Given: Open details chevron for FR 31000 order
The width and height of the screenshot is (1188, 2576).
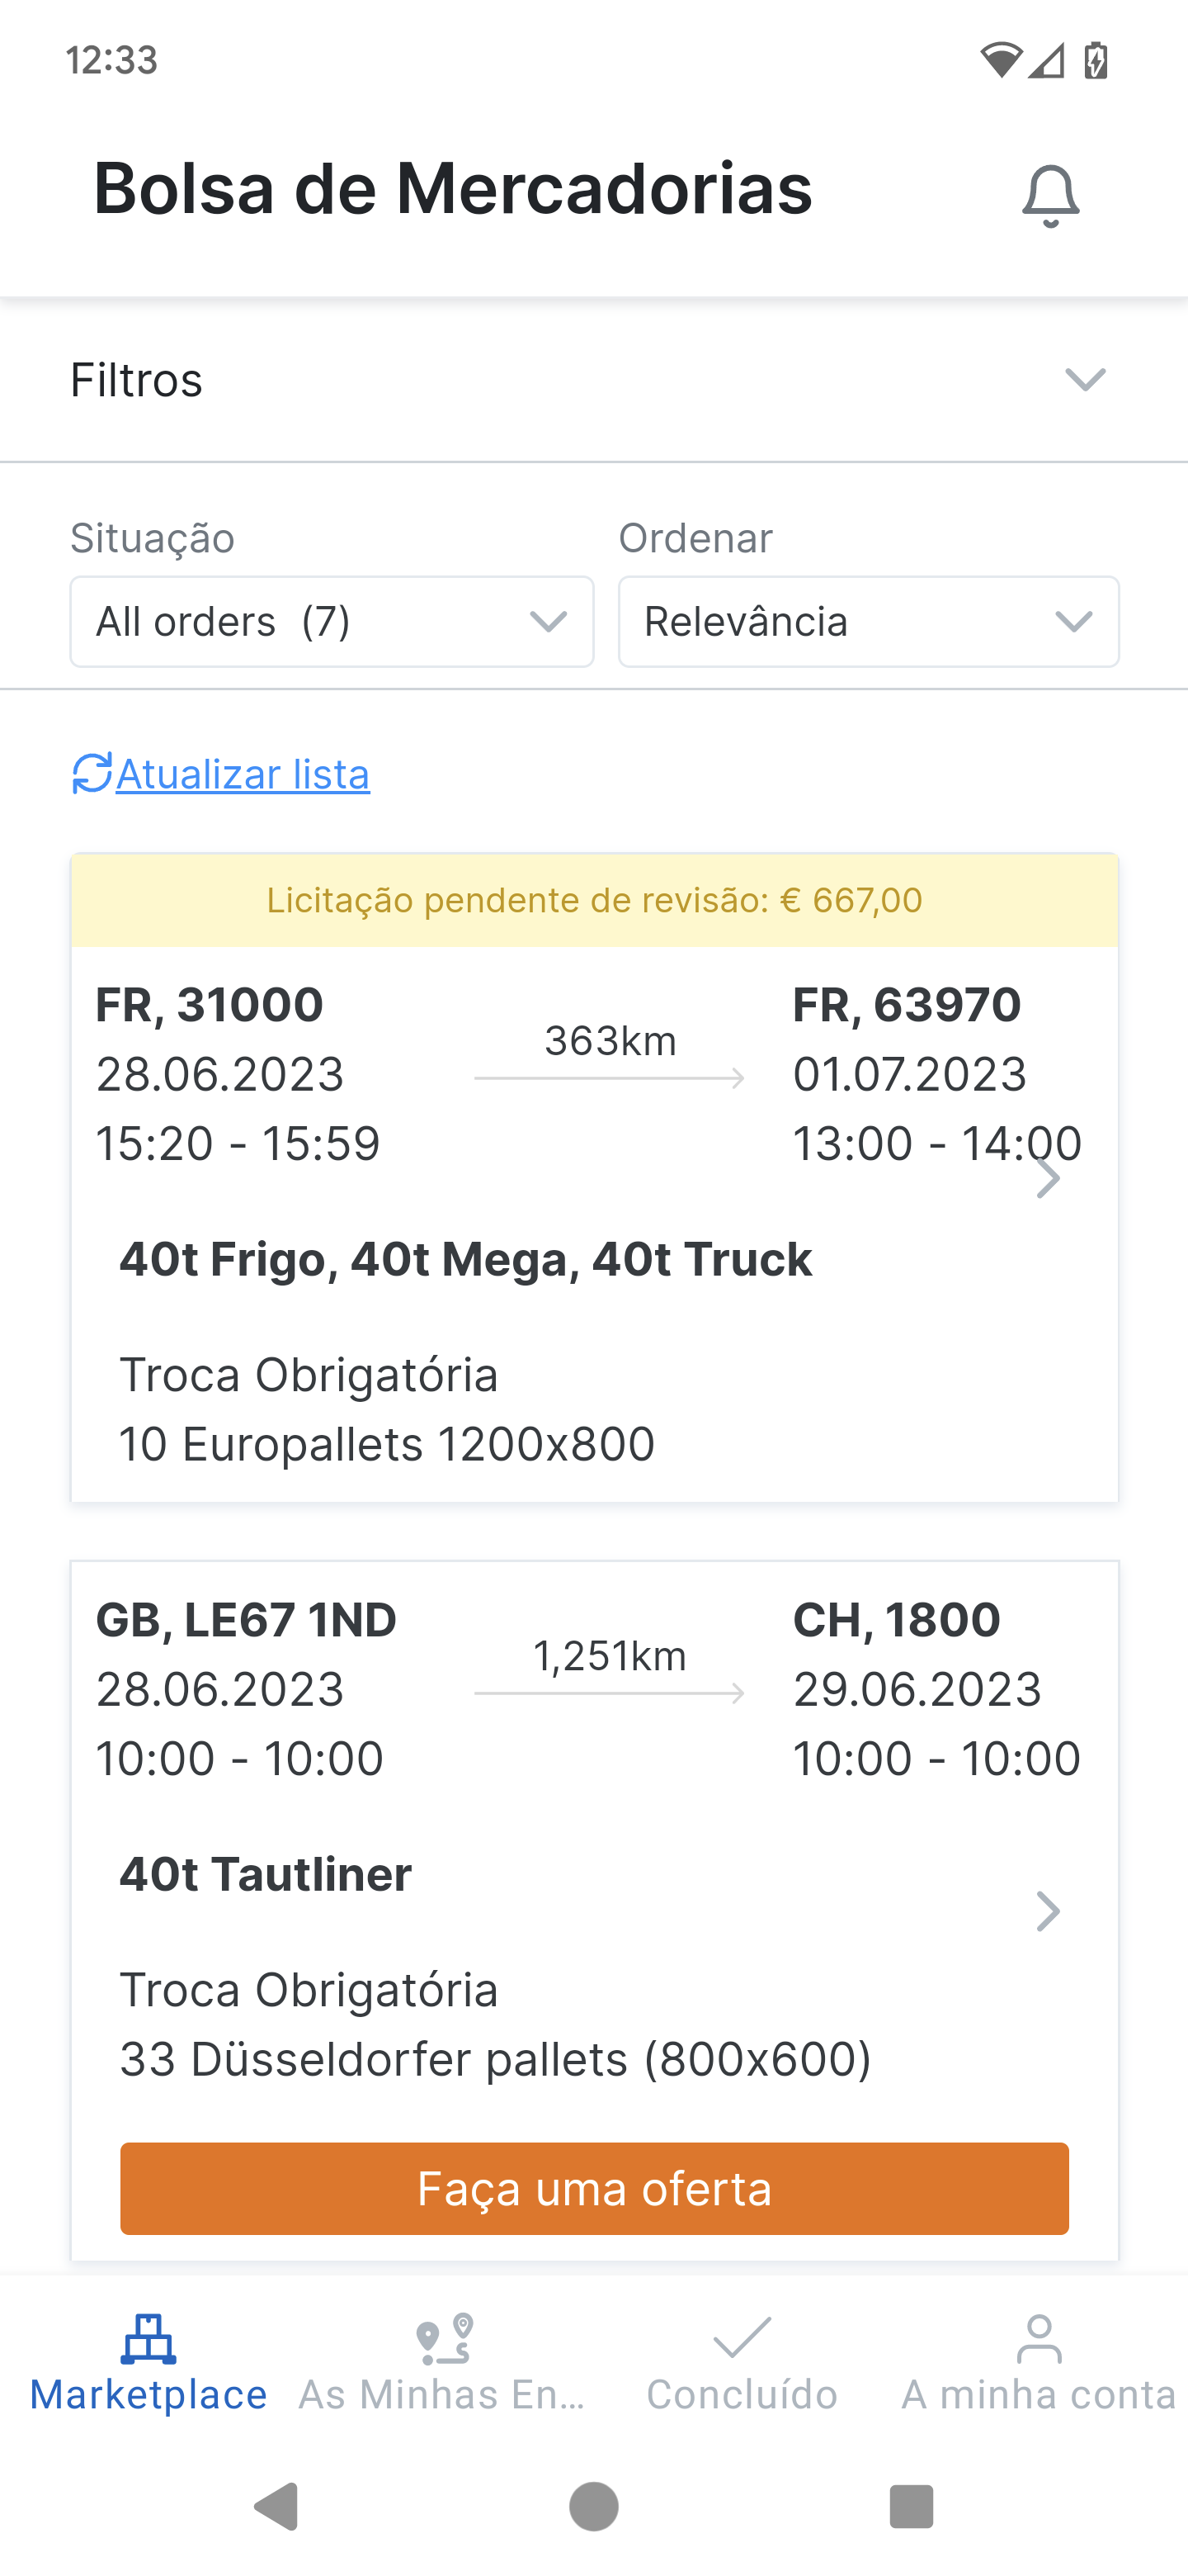Looking at the screenshot, I should click(x=1047, y=1178).
